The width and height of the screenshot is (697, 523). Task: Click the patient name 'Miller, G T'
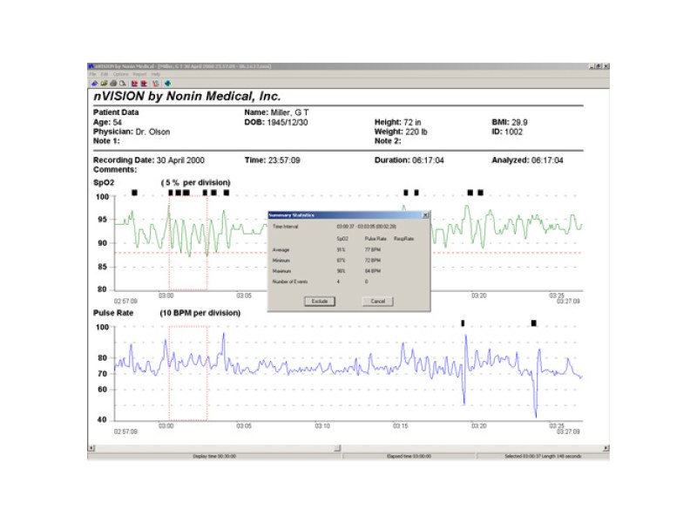[289, 112]
